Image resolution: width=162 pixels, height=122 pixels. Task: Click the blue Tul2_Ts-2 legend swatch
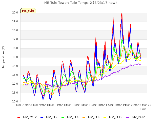(42, 117)
